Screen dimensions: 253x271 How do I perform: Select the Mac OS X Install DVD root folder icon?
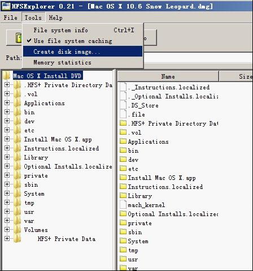(x=6, y=76)
